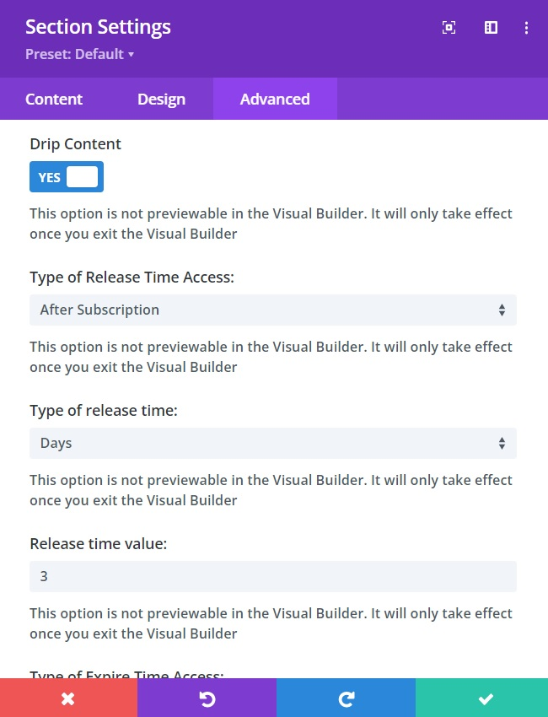Turn off the Drip Content toggle
548x717 pixels.
67,177
